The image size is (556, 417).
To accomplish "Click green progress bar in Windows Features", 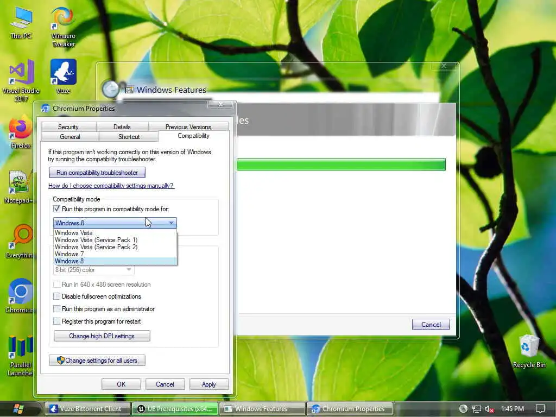I will click(341, 165).
